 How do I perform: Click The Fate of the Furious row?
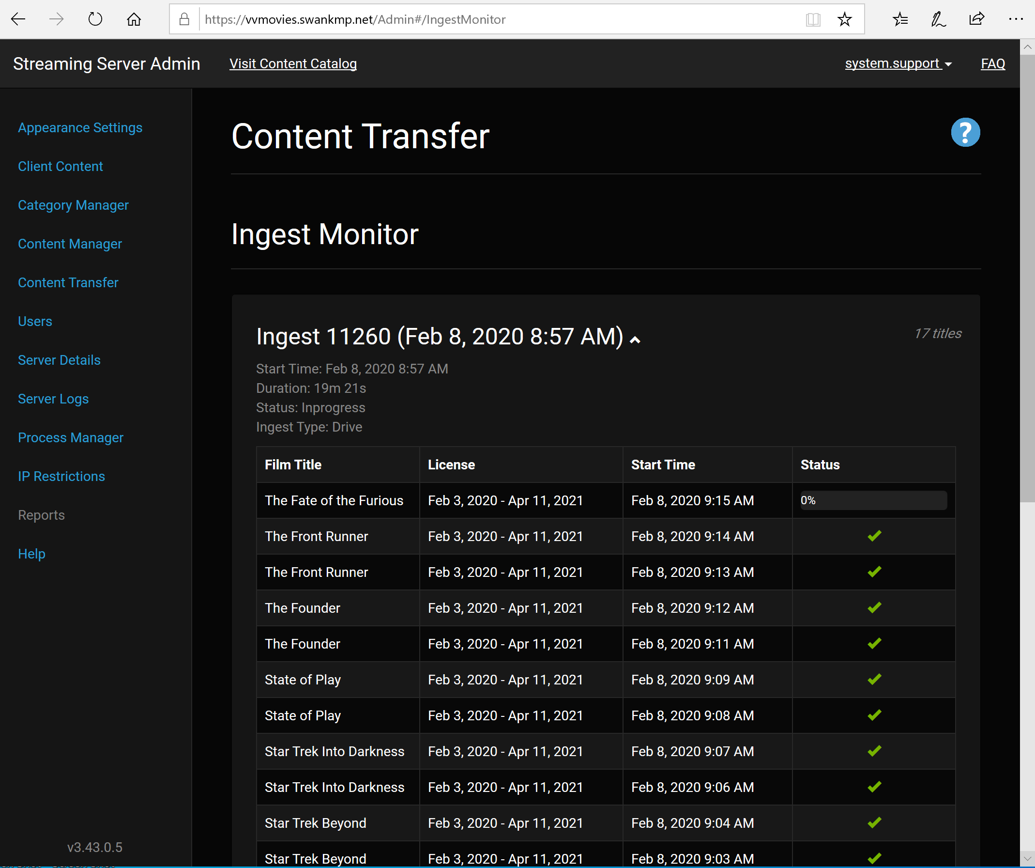605,500
